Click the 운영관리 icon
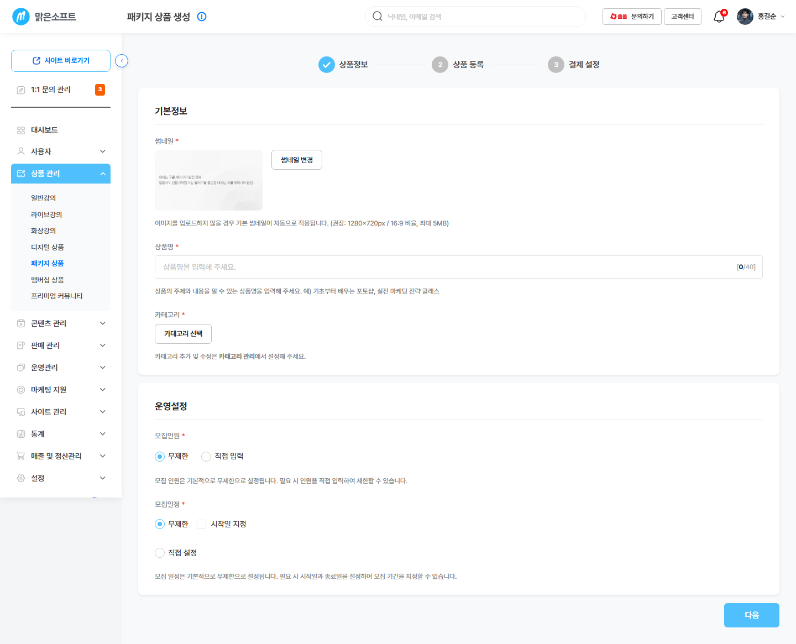Viewport: 796px width, 644px height. (21, 368)
